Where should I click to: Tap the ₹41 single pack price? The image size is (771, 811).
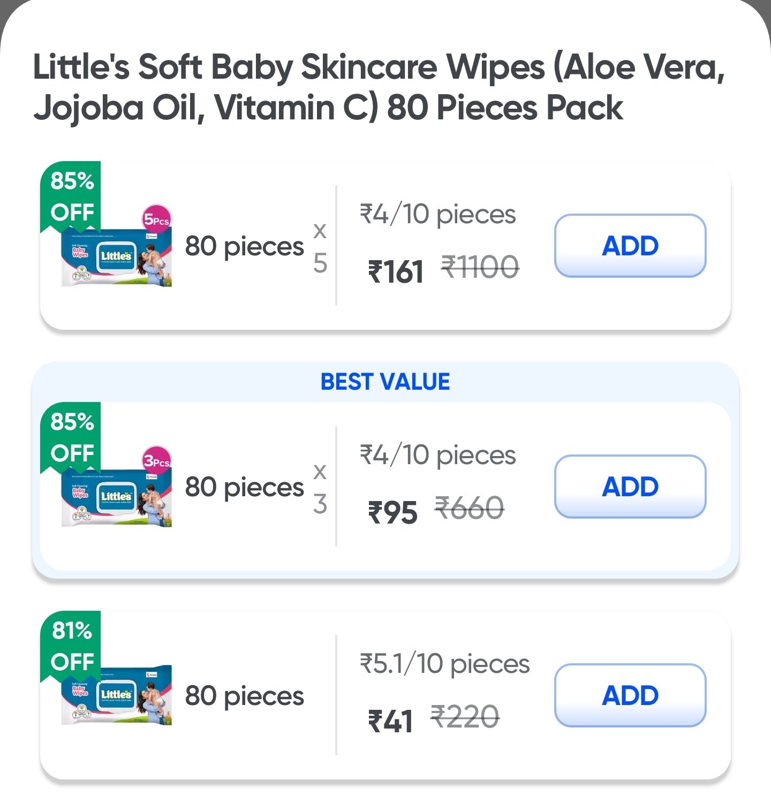click(x=390, y=721)
